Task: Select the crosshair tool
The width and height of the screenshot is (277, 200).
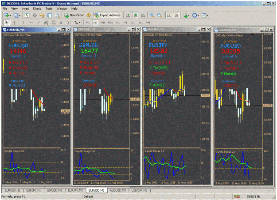Action: [14, 23]
